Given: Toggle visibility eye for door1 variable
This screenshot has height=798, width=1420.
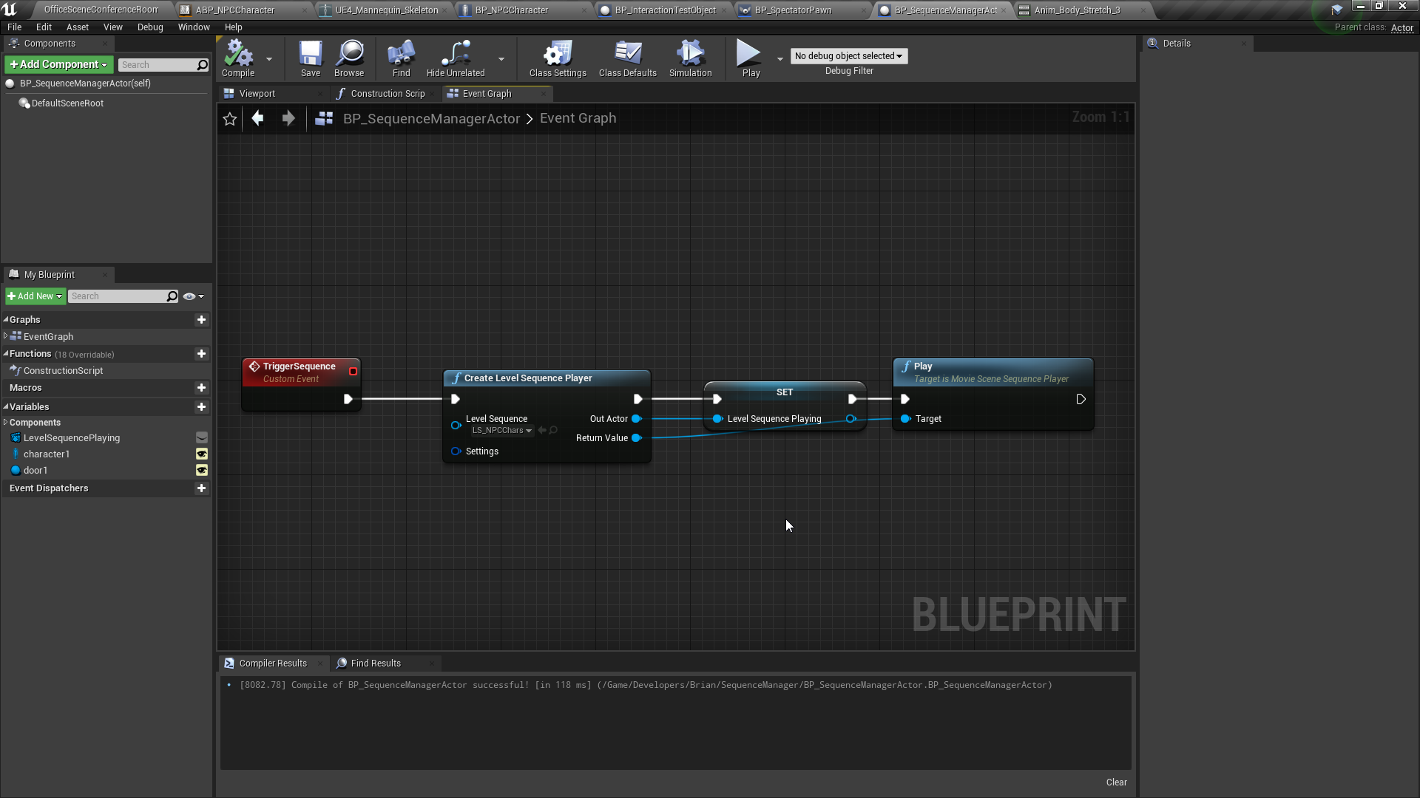Looking at the screenshot, I should pos(202,470).
